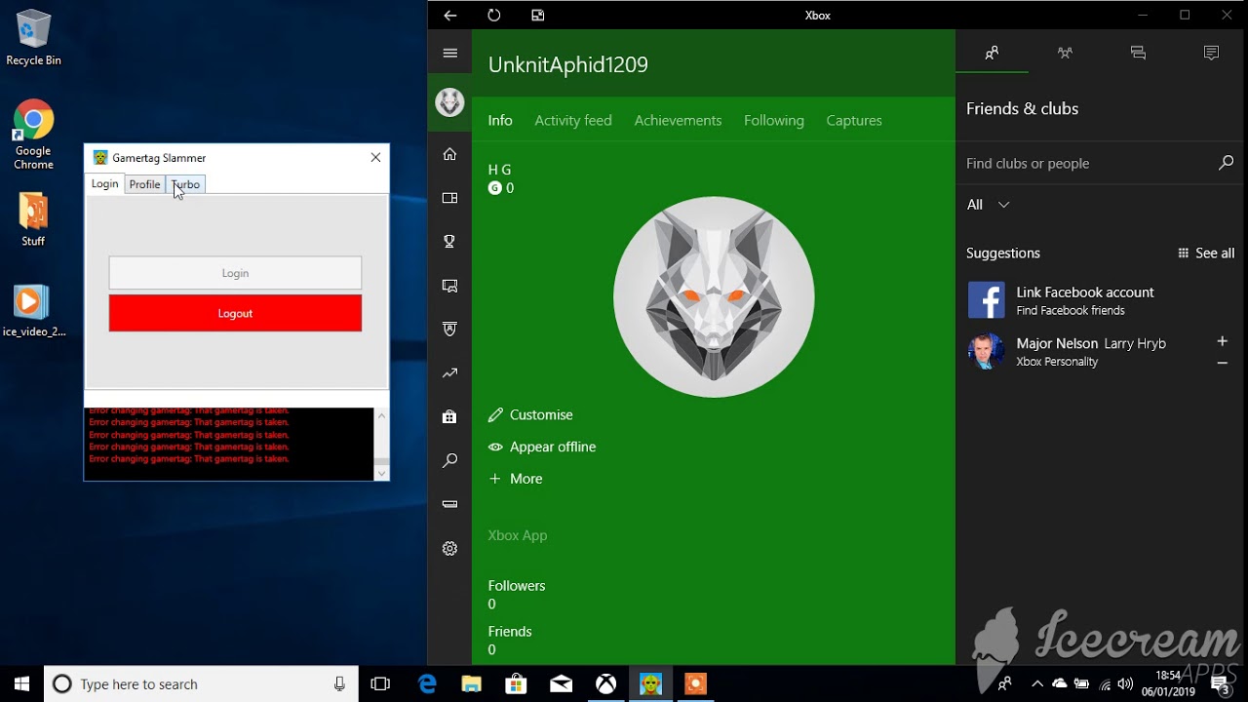This screenshot has height=702, width=1248.
Task: Select the Parties icon in right panel
Action: [1065, 53]
